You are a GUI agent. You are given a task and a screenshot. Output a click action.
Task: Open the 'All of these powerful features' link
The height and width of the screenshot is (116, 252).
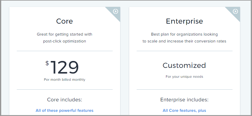click(x=64, y=111)
